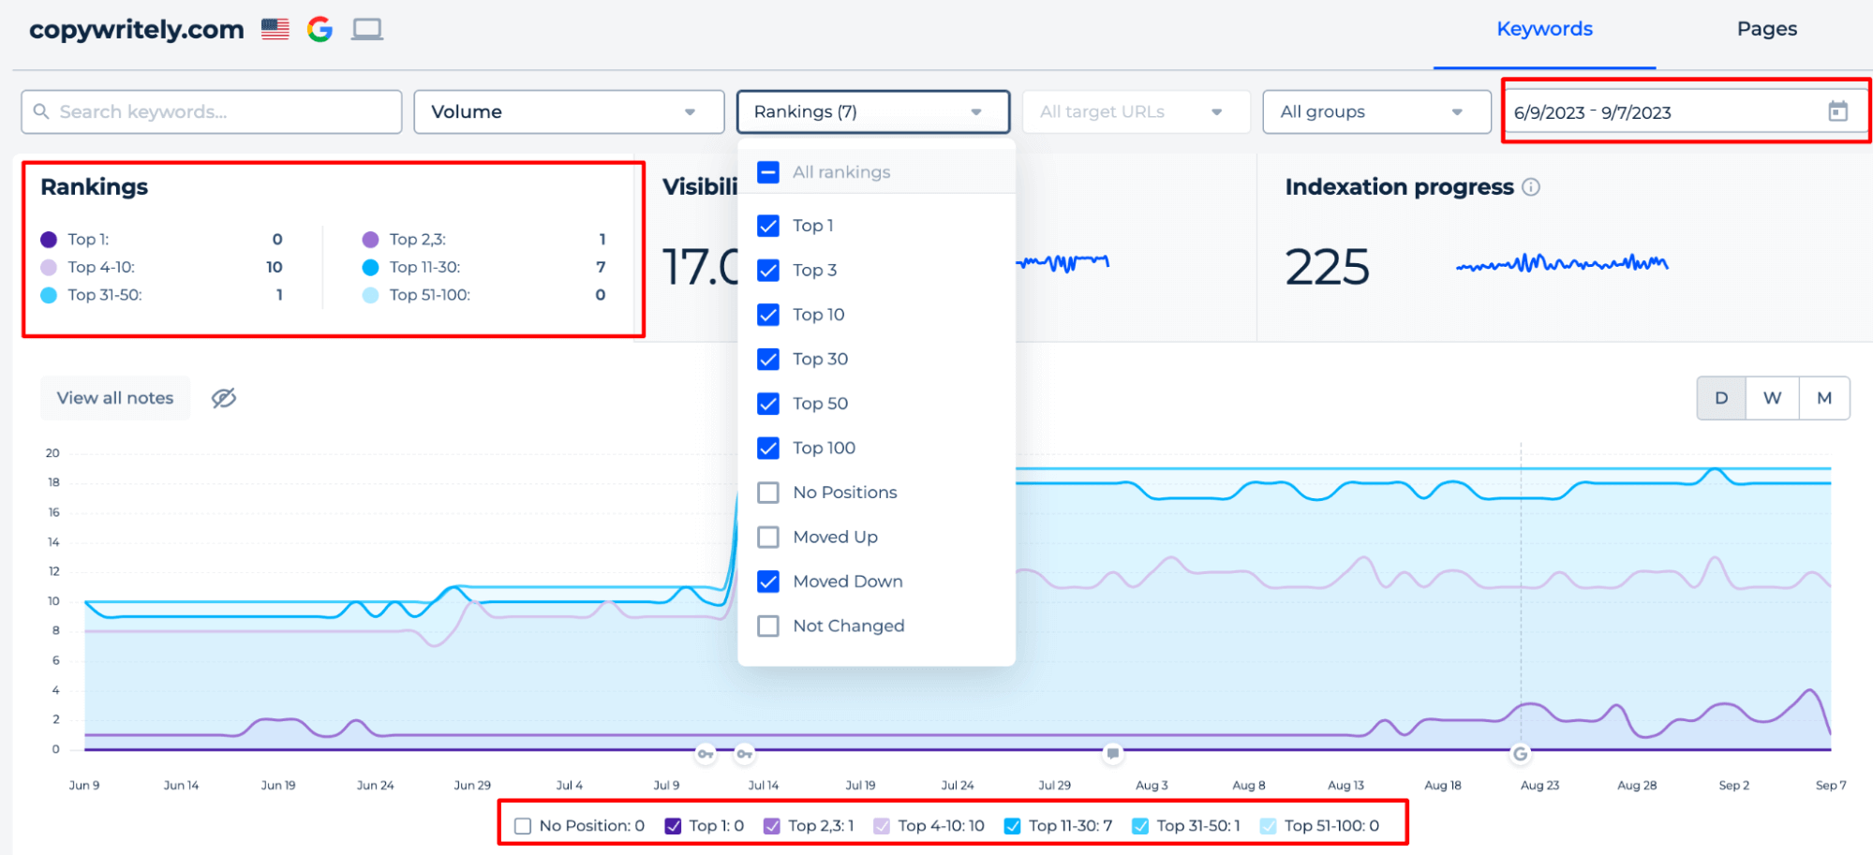Screen dimensions: 1873x855
Task: Toggle Top 4-10: 10 legend checkbox
Action: point(882,826)
